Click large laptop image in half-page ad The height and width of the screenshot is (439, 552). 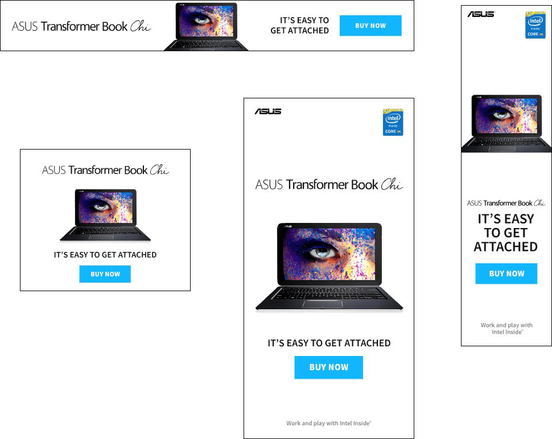tap(329, 267)
